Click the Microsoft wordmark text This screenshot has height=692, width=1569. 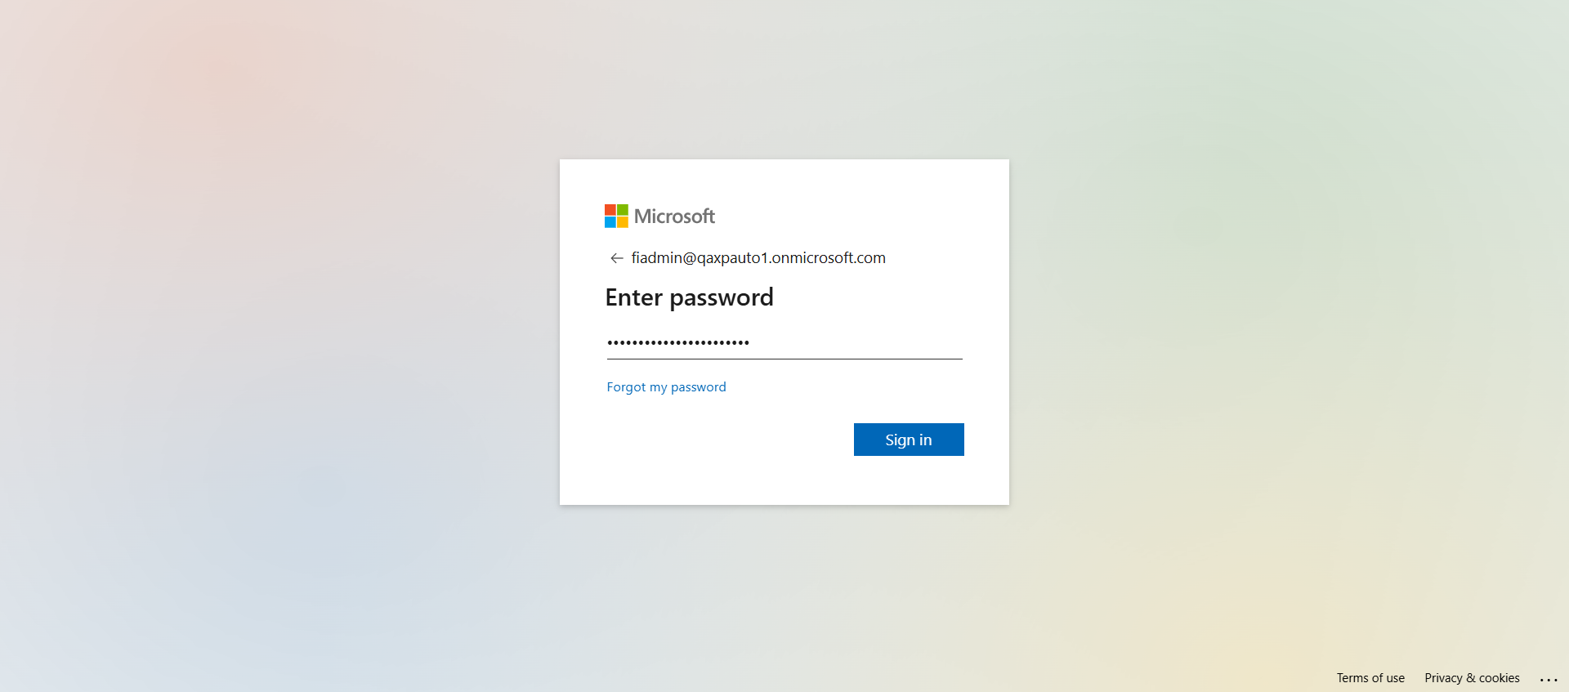pyautogui.click(x=674, y=217)
